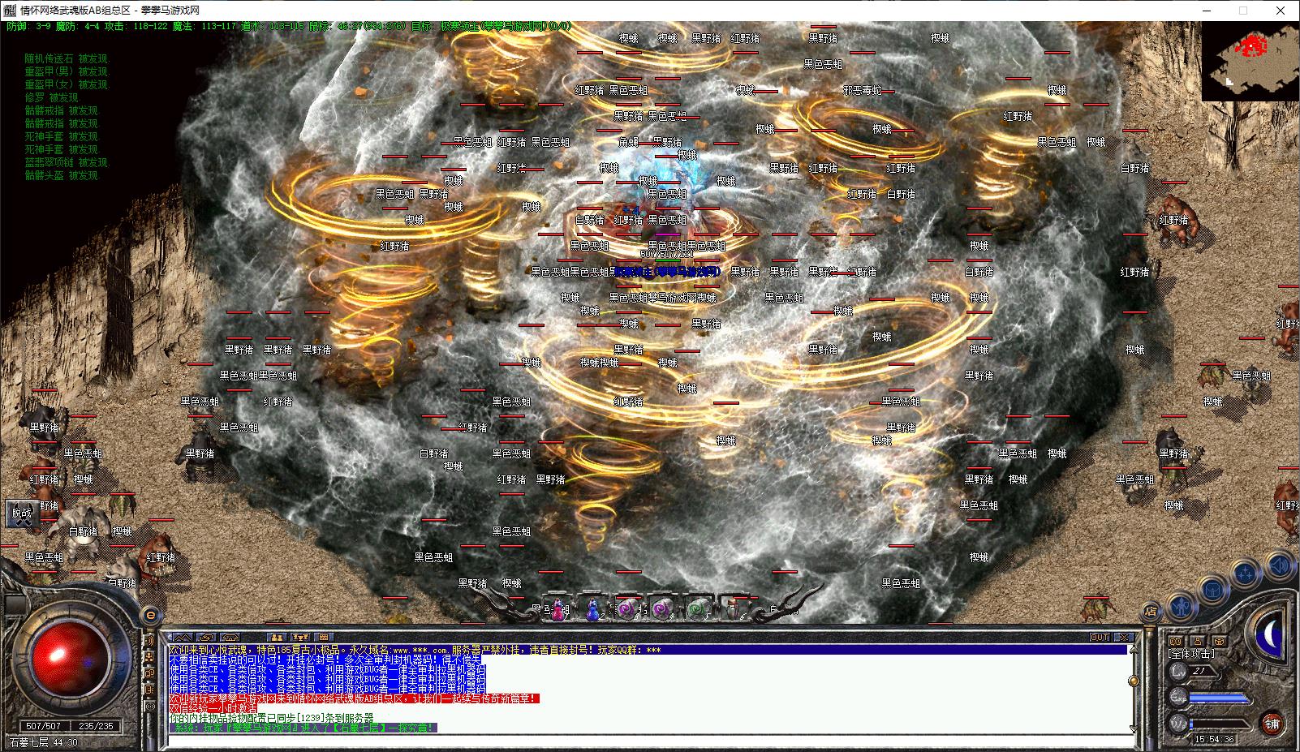
Task: Toggle the [全体攻击] attack mode label
Action: coord(1191,653)
